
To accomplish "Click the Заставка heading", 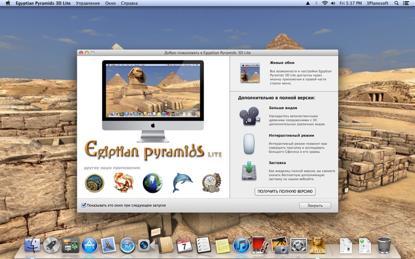I will tap(277, 163).
